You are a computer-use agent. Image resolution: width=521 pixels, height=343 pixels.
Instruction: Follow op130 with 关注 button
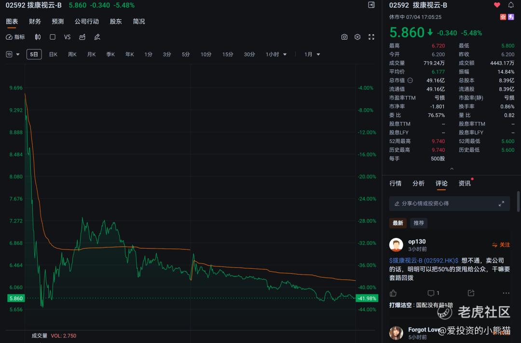point(501,245)
